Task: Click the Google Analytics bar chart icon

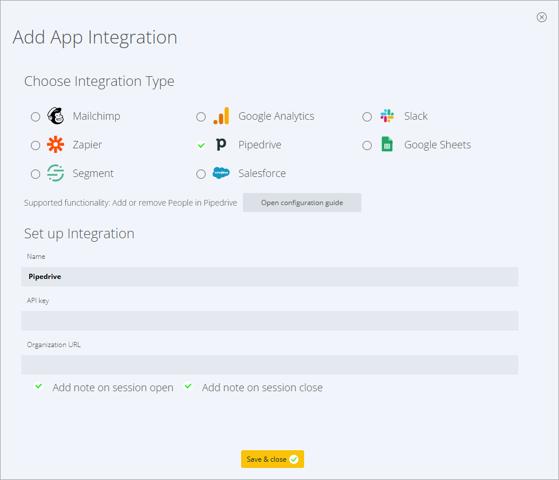Action: click(221, 116)
